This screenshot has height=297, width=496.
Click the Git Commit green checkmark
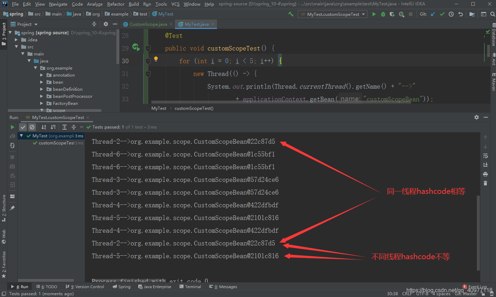[x=442, y=14]
